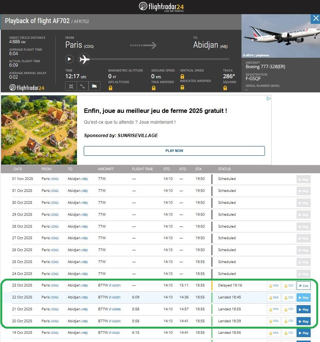Open the CDG airport link in the 01 Nov row
The width and height of the screenshot is (320, 342).
pyautogui.click(x=55, y=179)
